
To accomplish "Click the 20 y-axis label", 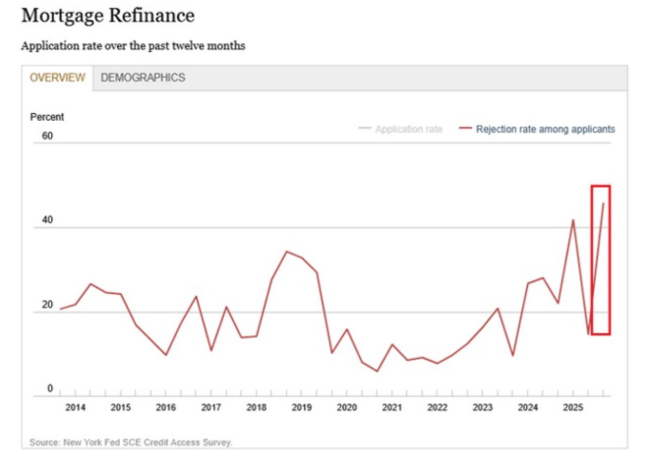I will [x=47, y=307].
